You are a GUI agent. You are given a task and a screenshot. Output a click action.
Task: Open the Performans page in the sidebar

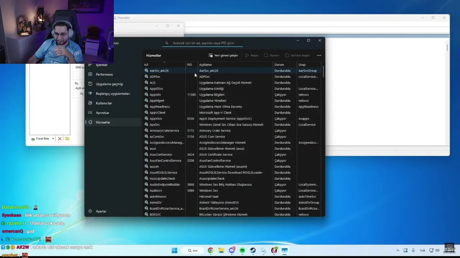(x=104, y=75)
